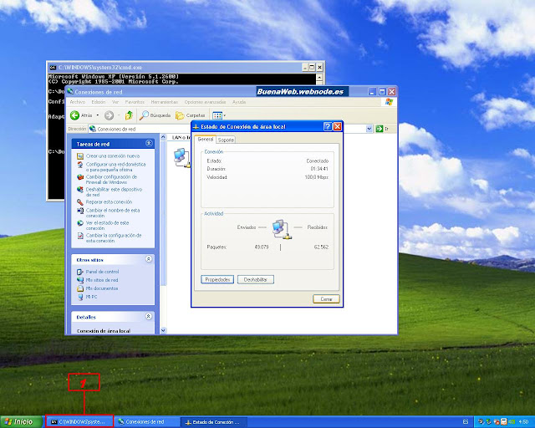Viewport: 535px width, 428px height.
Task: Open Panel de control from Otros sitios
Action: pyautogui.click(x=102, y=272)
